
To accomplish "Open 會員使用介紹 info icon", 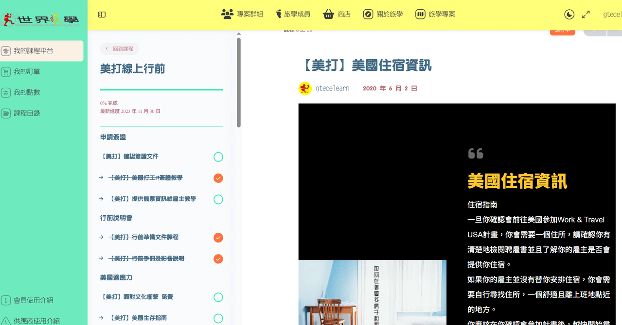I will click(6, 300).
